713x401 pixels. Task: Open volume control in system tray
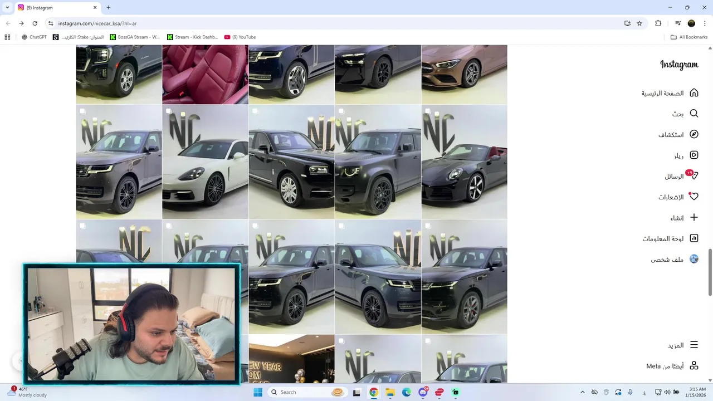pos(667,392)
